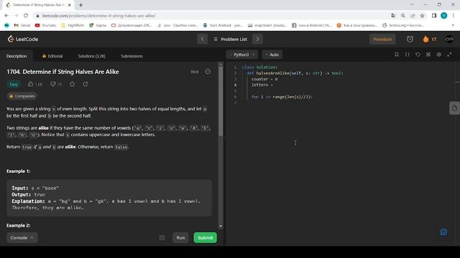460x258 pixels.
Task: Click the scroll down arrow of description
Action: (x=221, y=226)
